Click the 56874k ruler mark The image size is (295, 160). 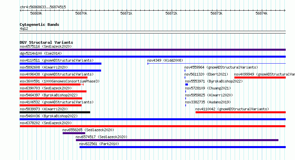pos(262,13)
